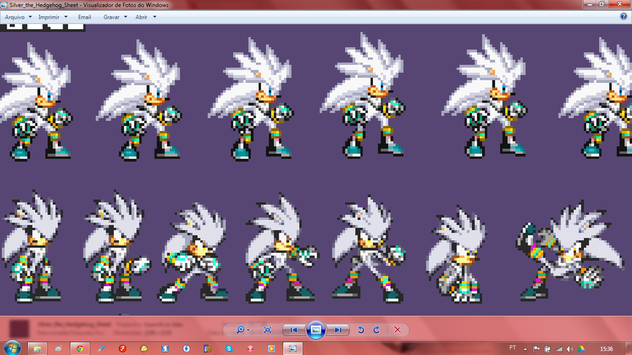Open Skype from the taskbar
Image resolution: width=632 pixels, height=355 pixels.
pos(229,349)
